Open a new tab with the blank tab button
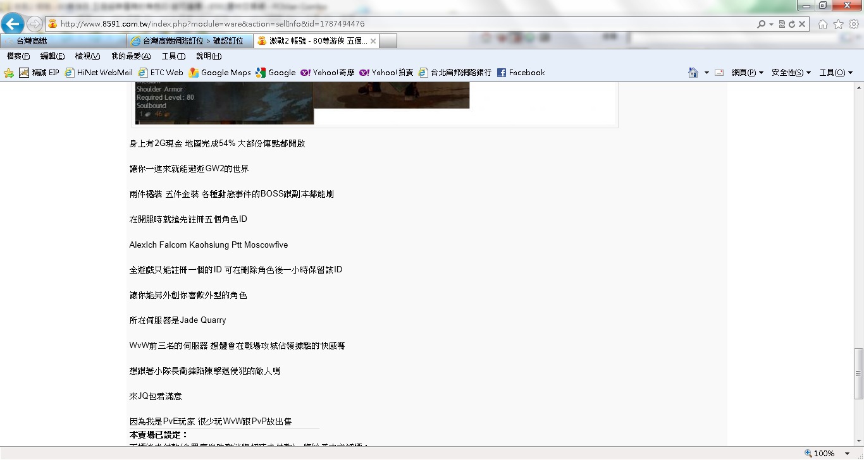 [x=389, y=41]
